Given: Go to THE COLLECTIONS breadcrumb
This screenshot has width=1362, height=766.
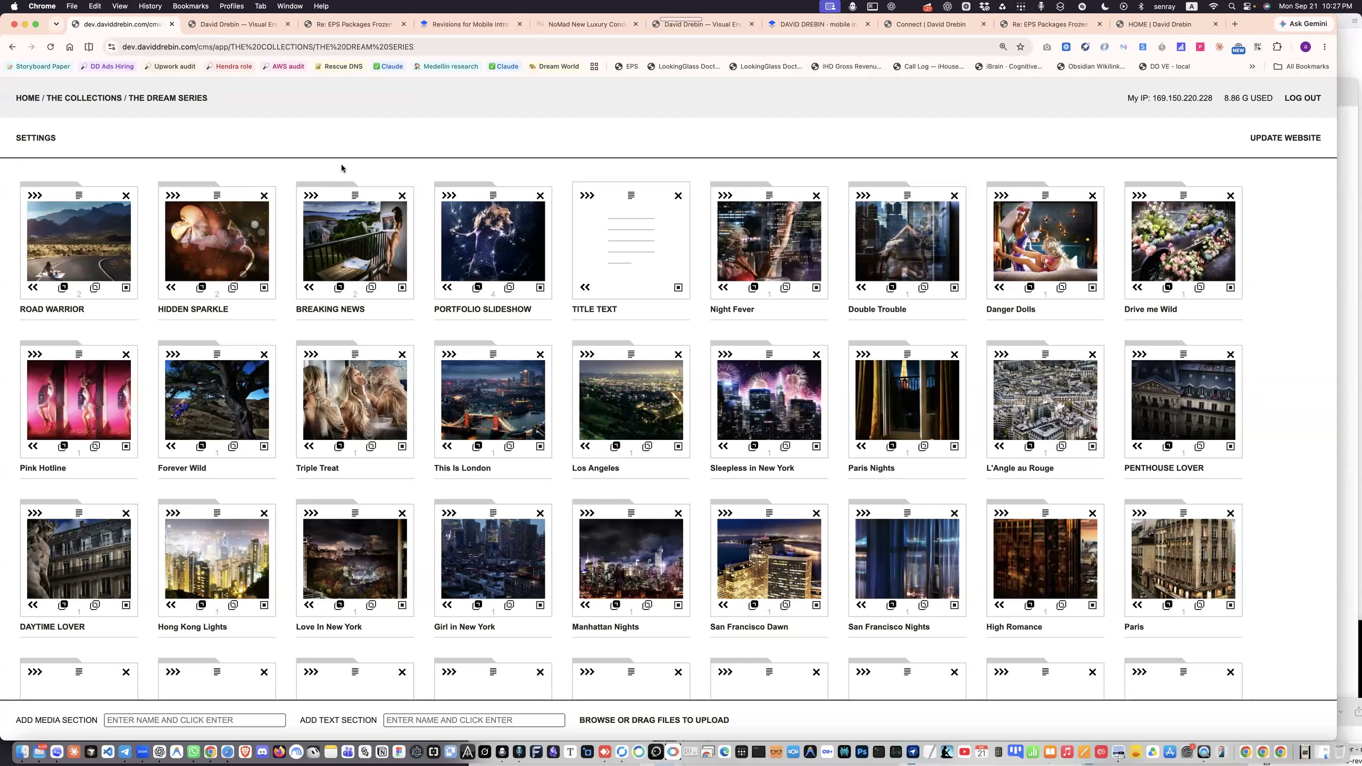Looking at the screenshot, I should (x=84, y=98).
